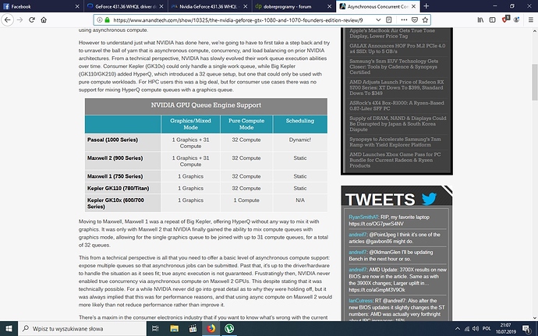
Task: Open Task View on the taskbar
Action: 155,328
